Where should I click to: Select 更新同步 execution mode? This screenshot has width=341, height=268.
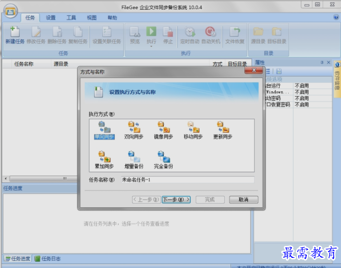pyautogui.click(x=223, y=130)
